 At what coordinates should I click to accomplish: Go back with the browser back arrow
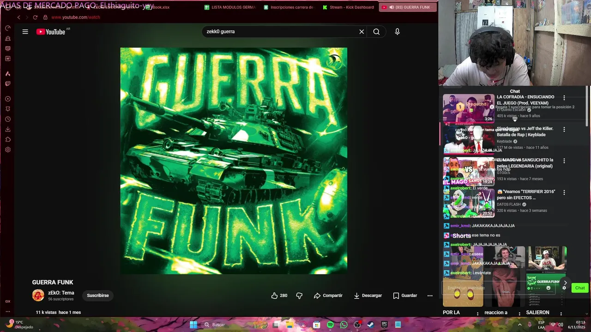(x=18, y=17)
